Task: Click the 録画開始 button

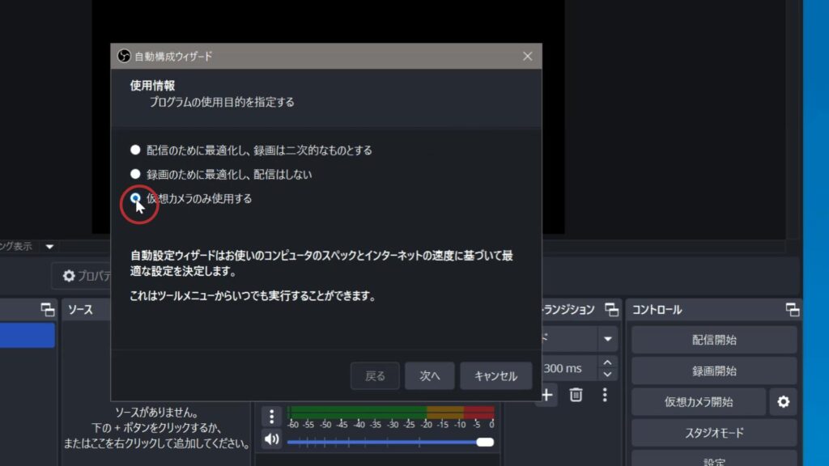Action: click(714, 371)
